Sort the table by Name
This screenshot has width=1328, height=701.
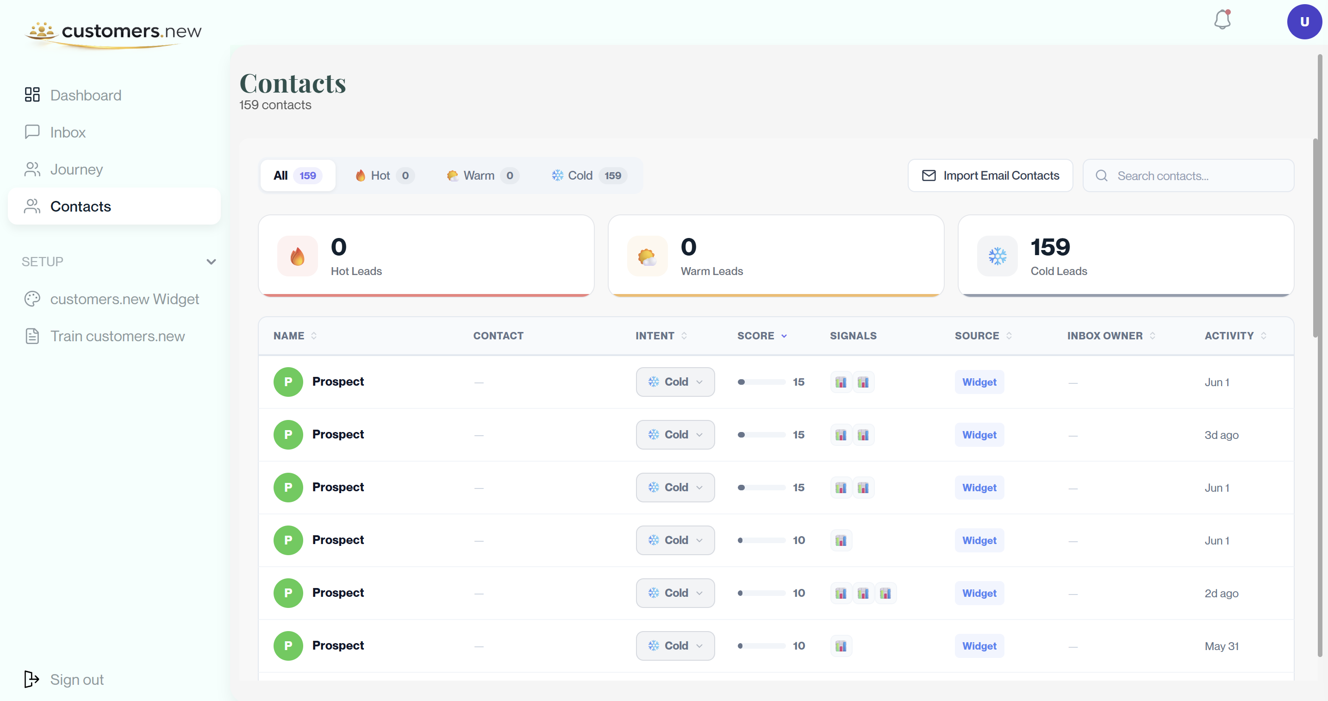(x=295, y=336)
